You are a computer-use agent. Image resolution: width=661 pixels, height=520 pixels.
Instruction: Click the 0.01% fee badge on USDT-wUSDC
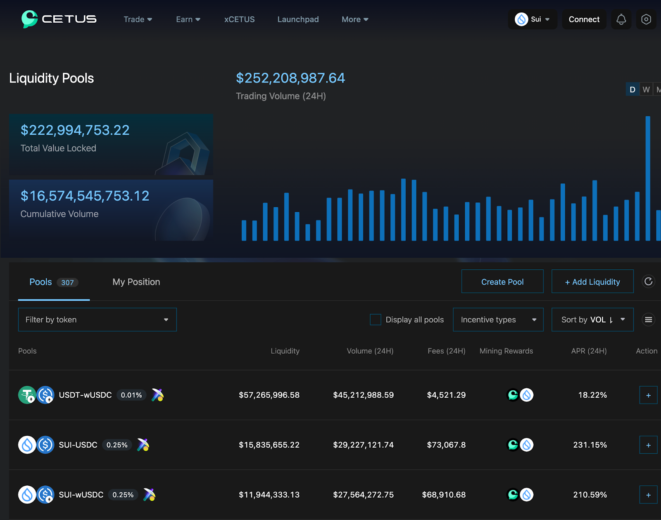click(131, 395)
